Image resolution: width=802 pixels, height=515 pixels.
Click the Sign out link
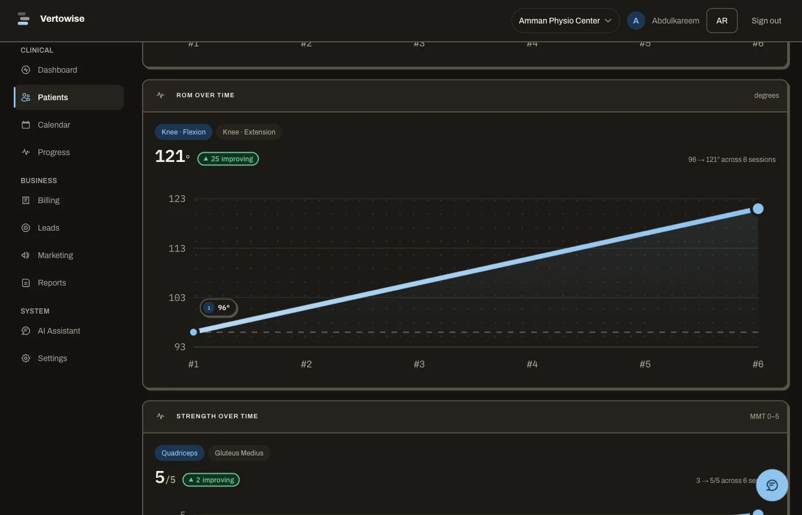tap(766, 21)
